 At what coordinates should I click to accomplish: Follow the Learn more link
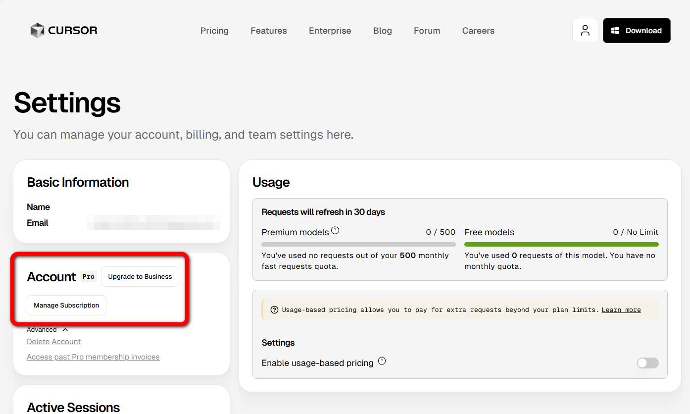pyautogui.click(x=621, y=310)
